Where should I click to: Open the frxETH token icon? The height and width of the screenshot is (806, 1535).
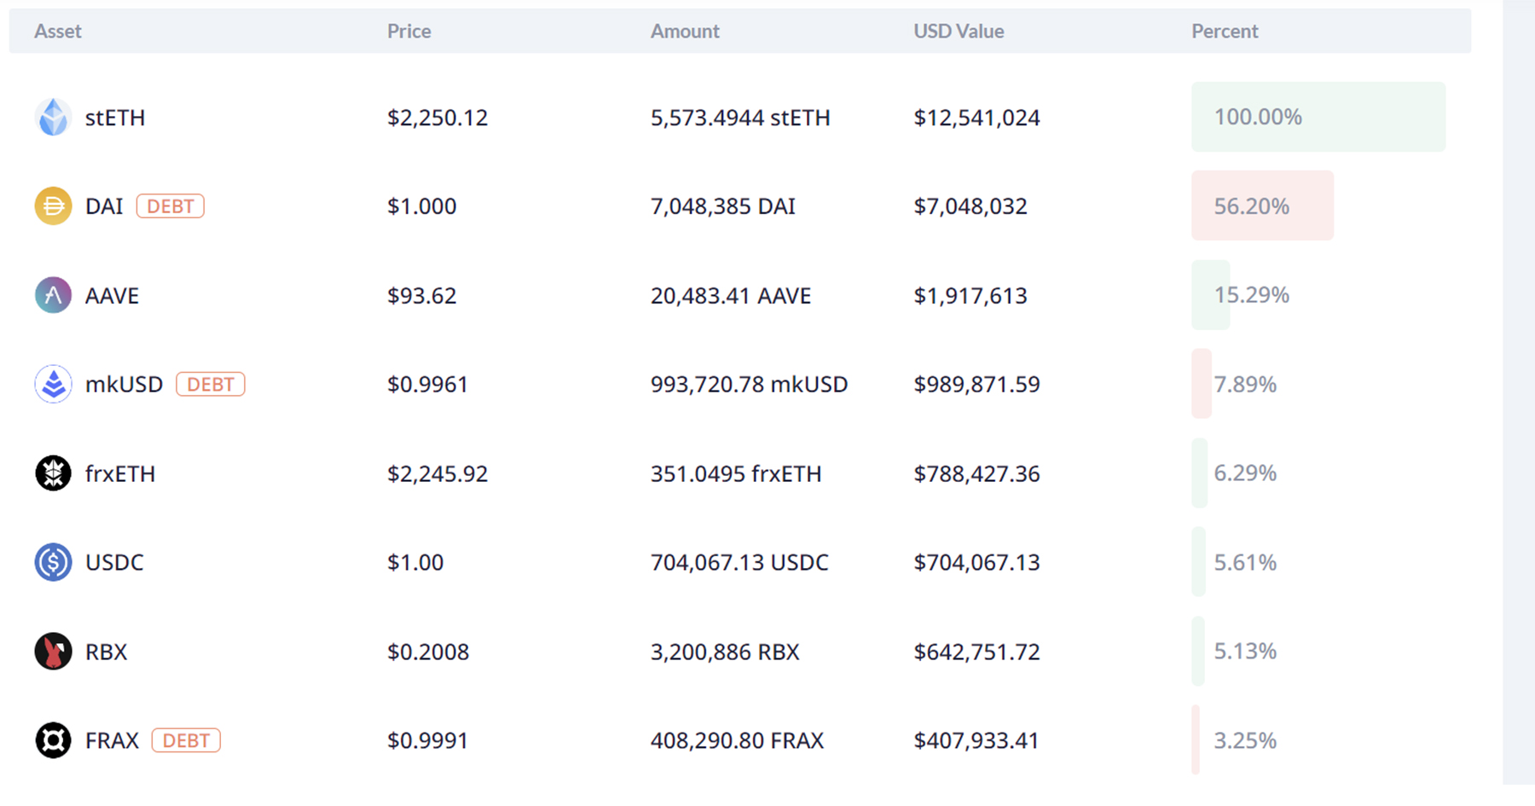click(53, 473)
